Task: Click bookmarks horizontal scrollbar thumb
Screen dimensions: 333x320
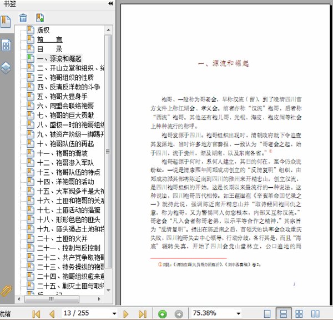Action: click(52, 299)
